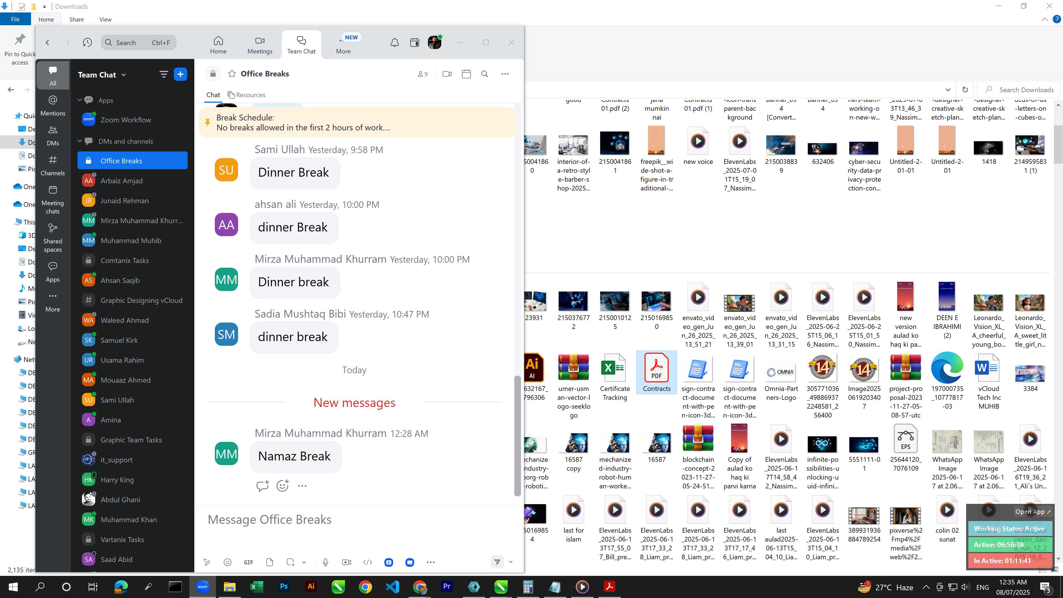Click the text formatting icon in composer

click(207, 562)
